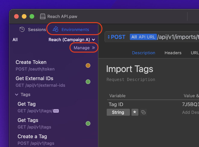Image resolution: width=199 pixels, height=147 pixels.
Task: Click the Add Description placeholder for Tag ID
Action: point(191,112)
